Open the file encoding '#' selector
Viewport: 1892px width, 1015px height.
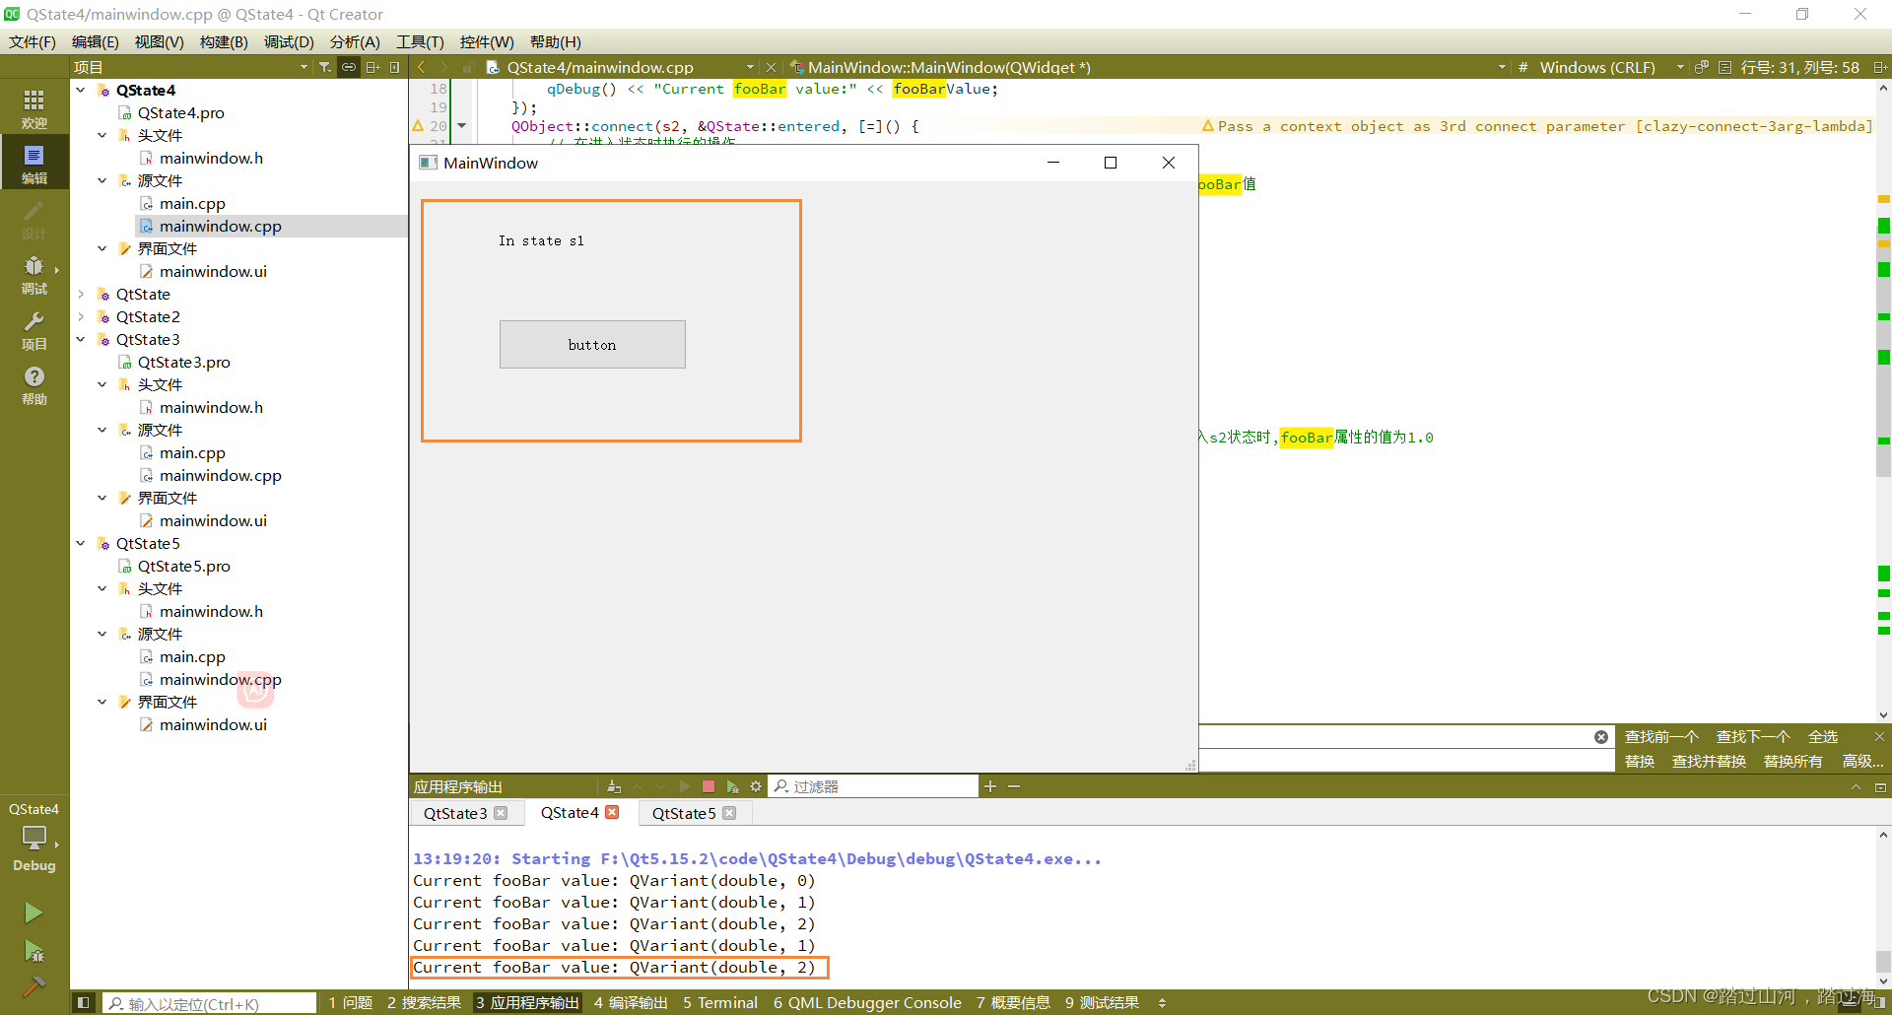1522,67
